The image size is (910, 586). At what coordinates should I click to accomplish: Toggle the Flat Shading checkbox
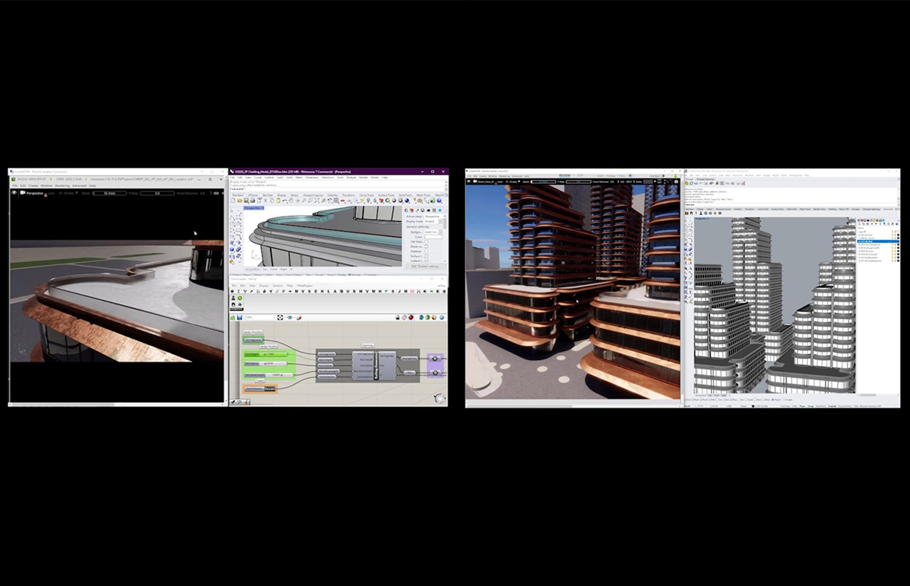pos(426,242)
